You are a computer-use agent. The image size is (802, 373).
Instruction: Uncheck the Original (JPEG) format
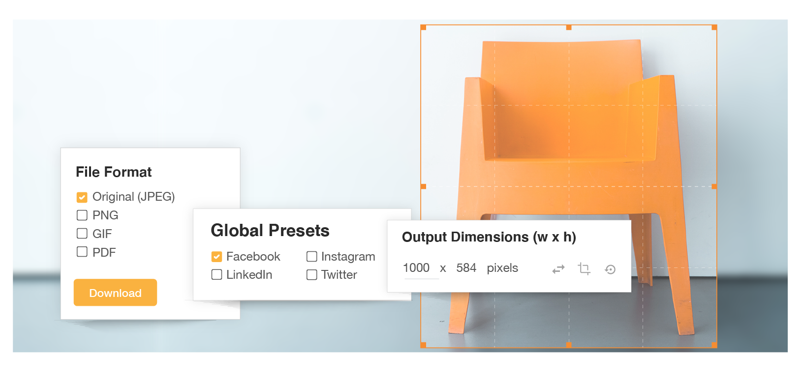tap(82, 196)
